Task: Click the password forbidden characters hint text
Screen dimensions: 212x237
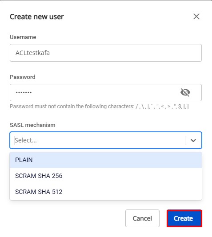Action: click(x=99, y=107)
